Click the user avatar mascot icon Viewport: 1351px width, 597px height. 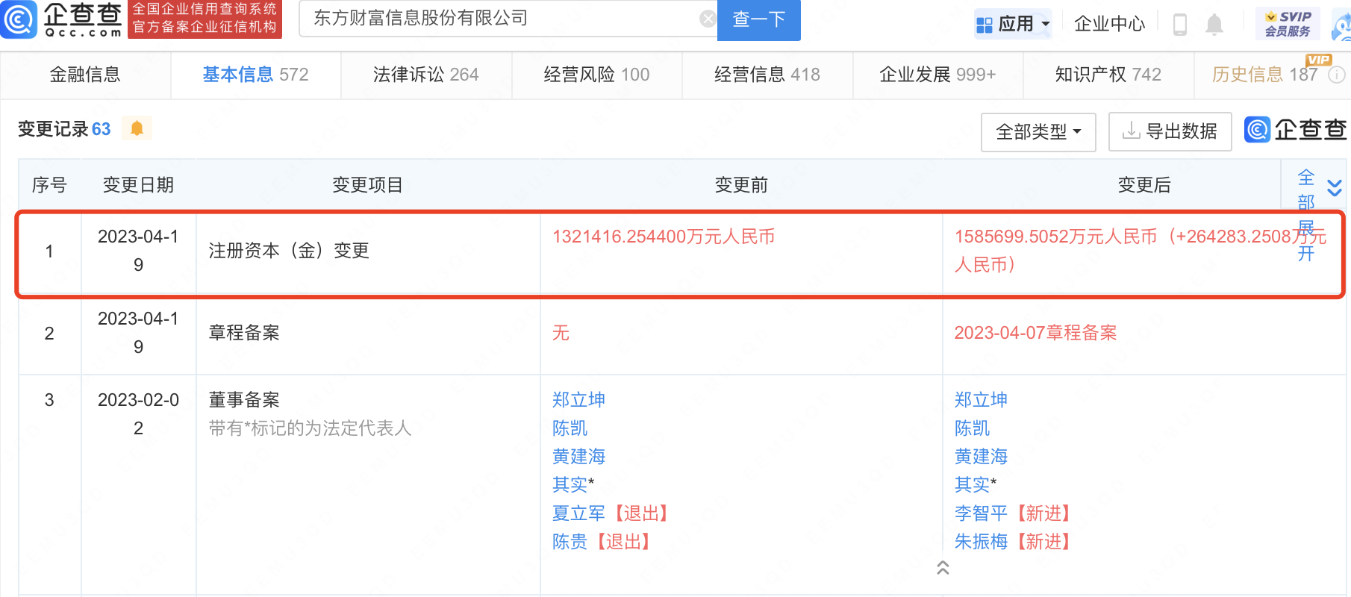point(1342,27)
